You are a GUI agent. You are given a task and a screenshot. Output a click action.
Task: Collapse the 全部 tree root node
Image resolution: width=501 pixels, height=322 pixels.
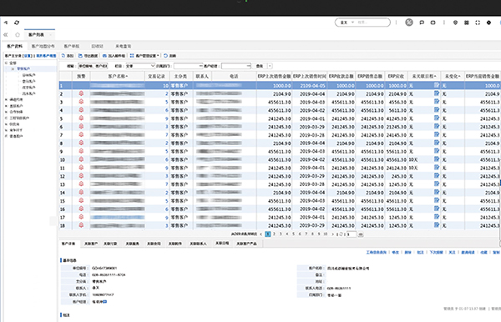point(6,63)
